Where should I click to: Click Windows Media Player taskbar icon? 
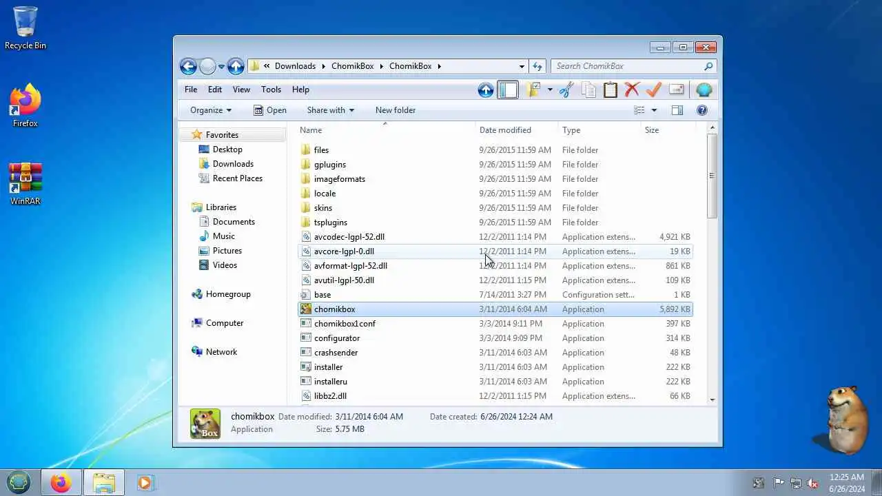pos(145,482)
